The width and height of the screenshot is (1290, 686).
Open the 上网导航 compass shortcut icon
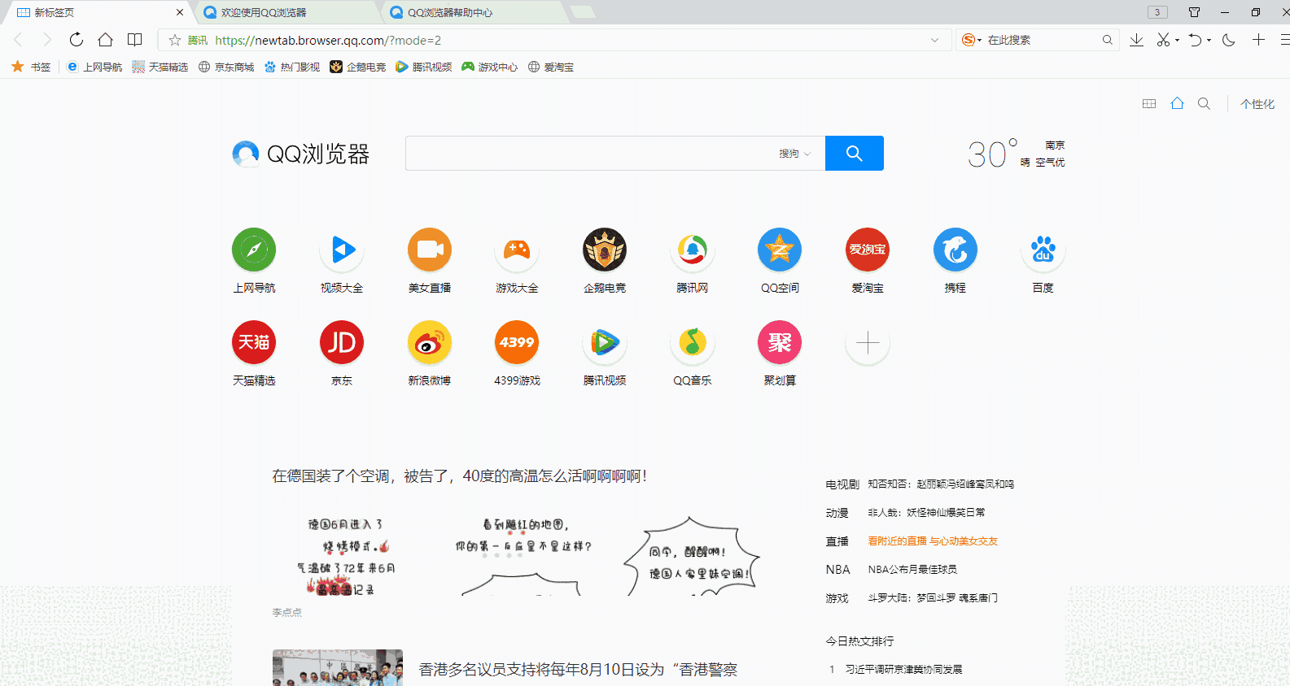[254, 250]
